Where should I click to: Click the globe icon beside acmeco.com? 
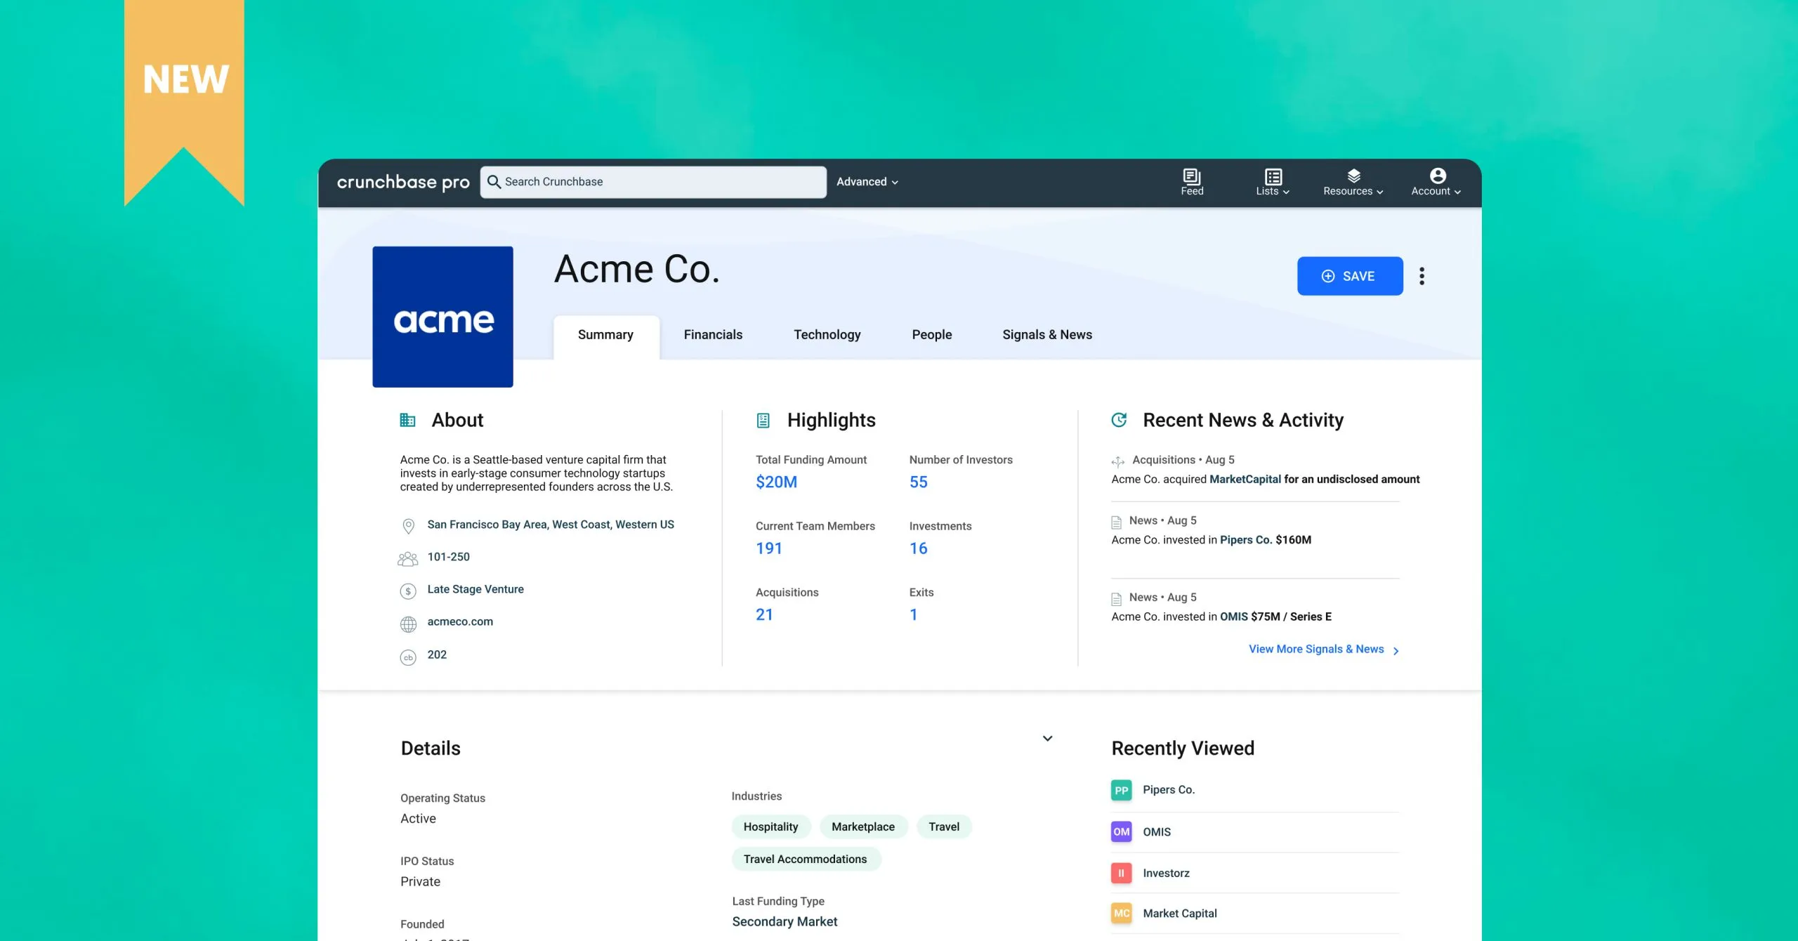[408, 624]
